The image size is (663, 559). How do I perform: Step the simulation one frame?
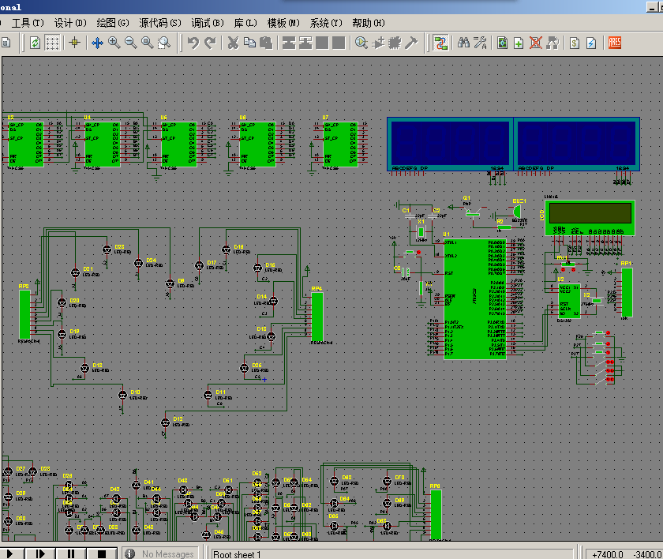[x=40, y=553]
